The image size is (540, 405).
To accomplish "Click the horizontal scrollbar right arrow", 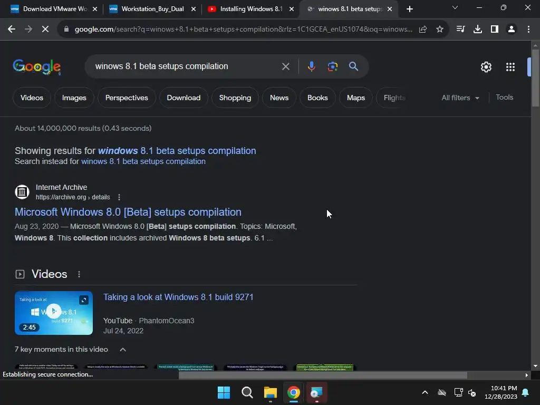I will pyautogui.click(x=527, y=375).
